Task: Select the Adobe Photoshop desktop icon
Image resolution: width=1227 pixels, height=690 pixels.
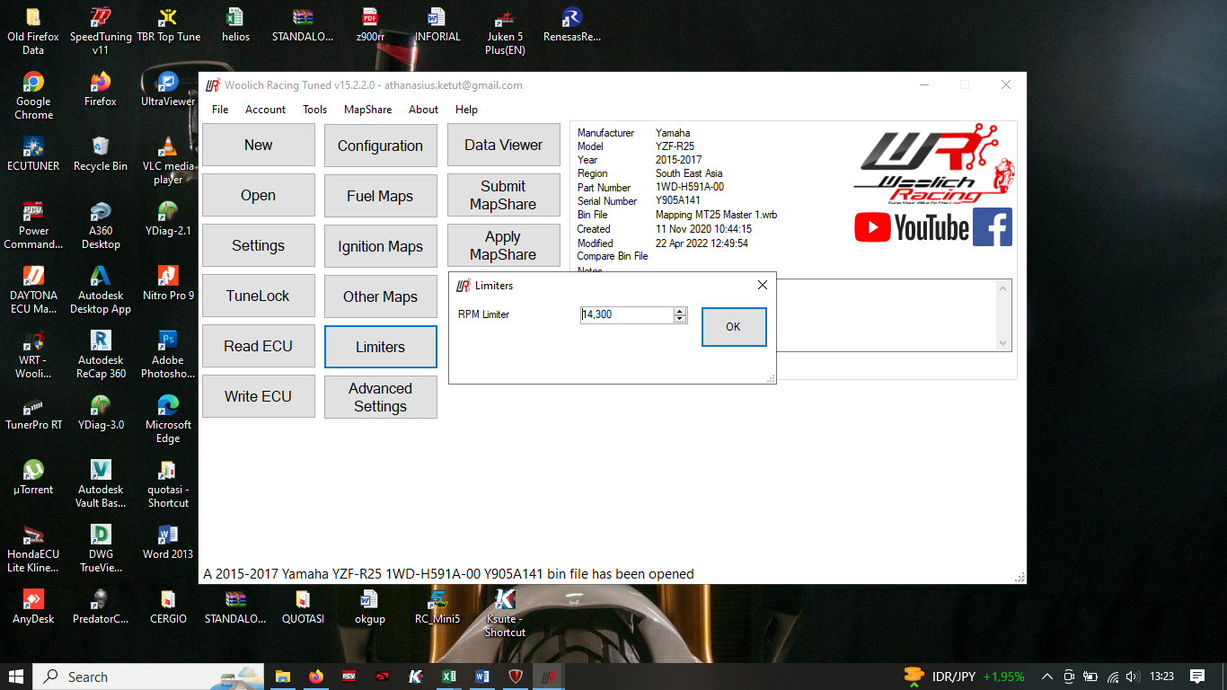Action: click(x=168, y=353)
